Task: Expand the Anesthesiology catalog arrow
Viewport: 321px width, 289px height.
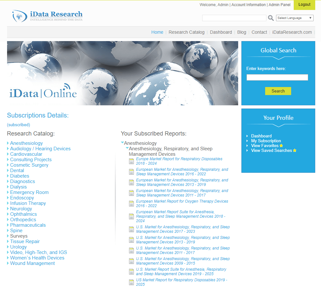Action: tap(8, 143)
